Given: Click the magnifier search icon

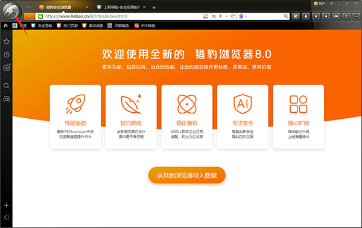Looking at the screenshot, I should pos(286,16).
